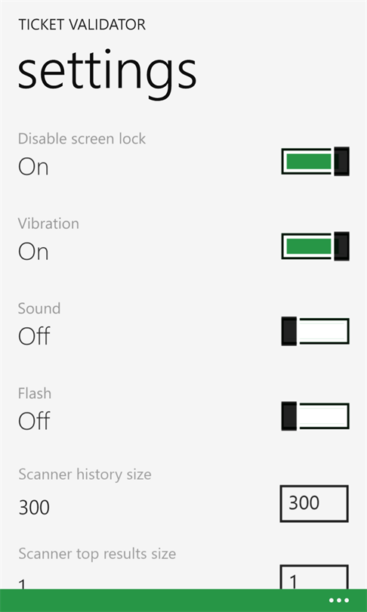367x612 pixels.
Task: Click the 300 value text on the left
Action: click(34, 508)
